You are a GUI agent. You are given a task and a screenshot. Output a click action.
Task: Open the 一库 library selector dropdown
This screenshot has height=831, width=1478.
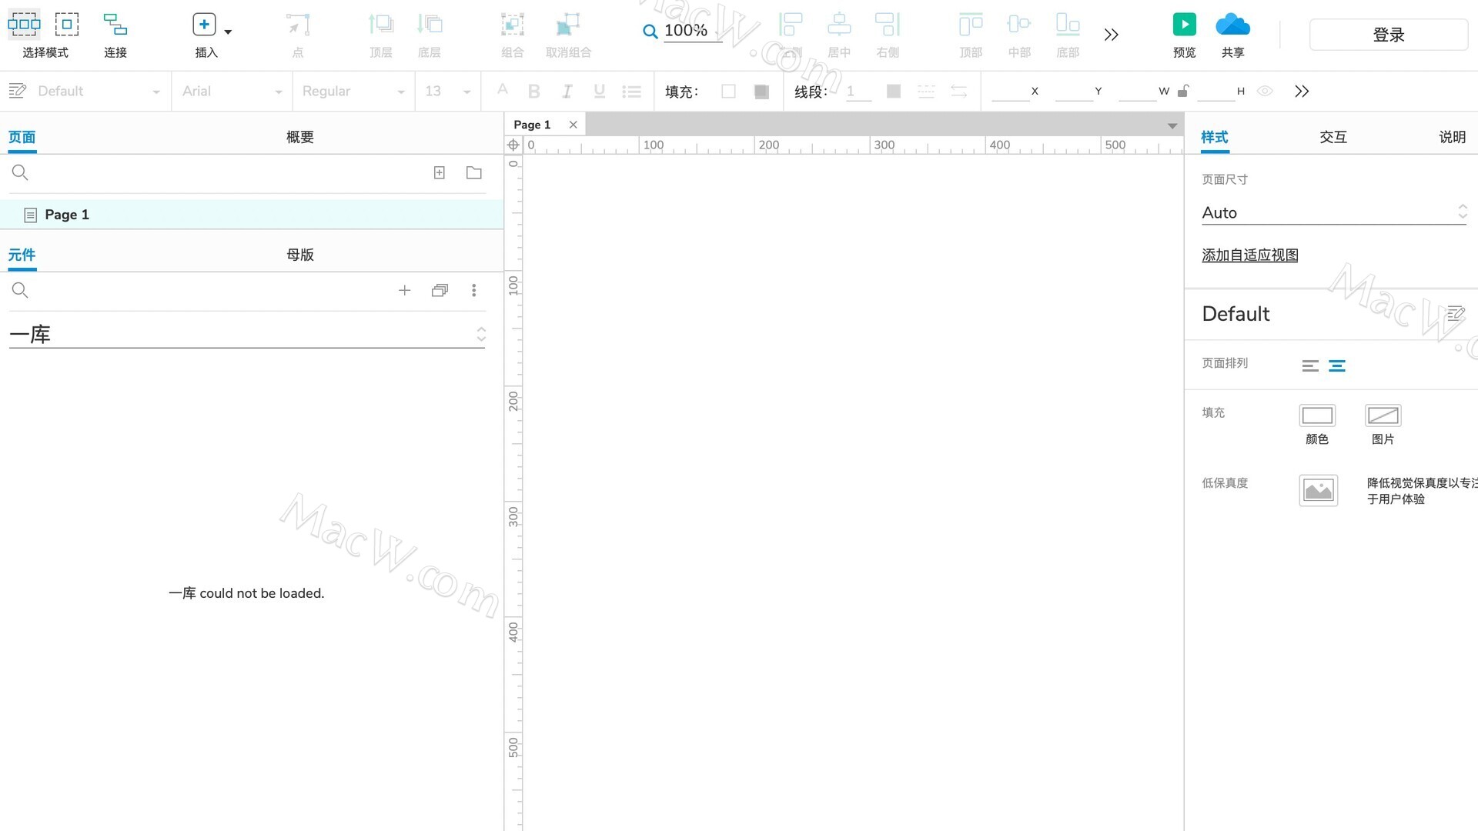[x=247, y=334]
